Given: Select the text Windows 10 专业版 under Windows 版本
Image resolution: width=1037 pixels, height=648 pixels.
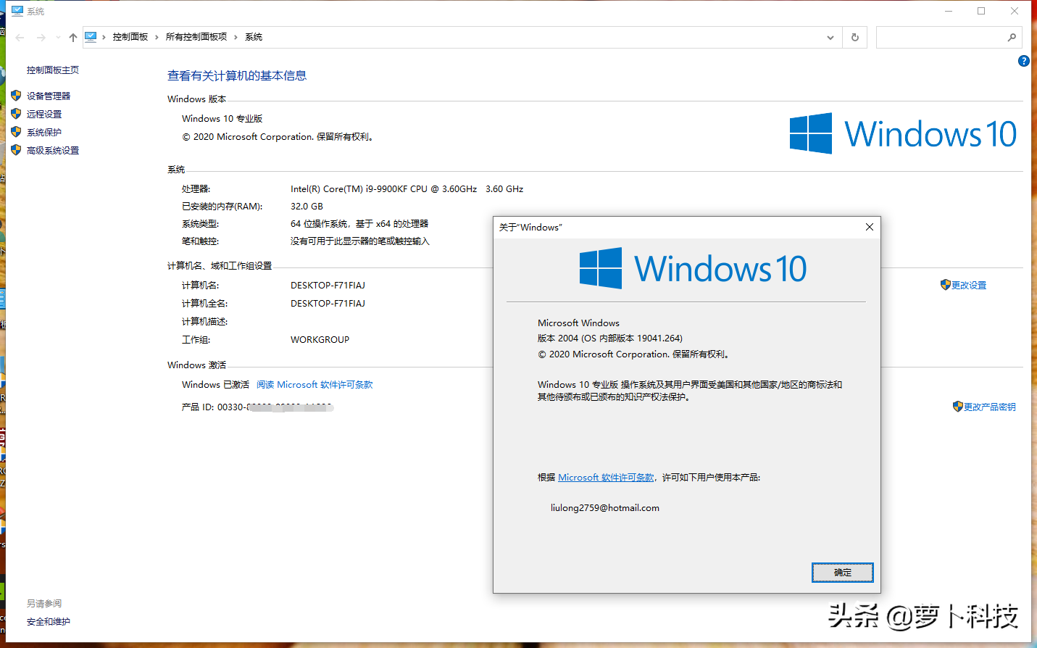Looking at the screenshot, I should pos(222,119).
